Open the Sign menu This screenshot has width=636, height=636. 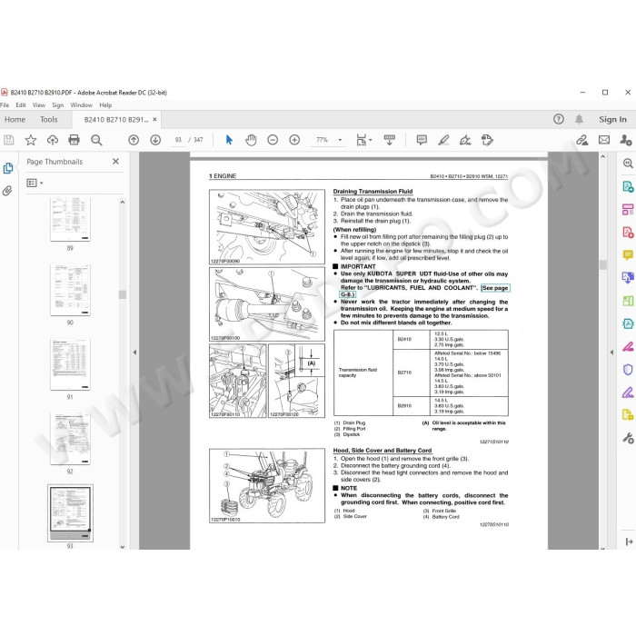(x=57, y=105)
